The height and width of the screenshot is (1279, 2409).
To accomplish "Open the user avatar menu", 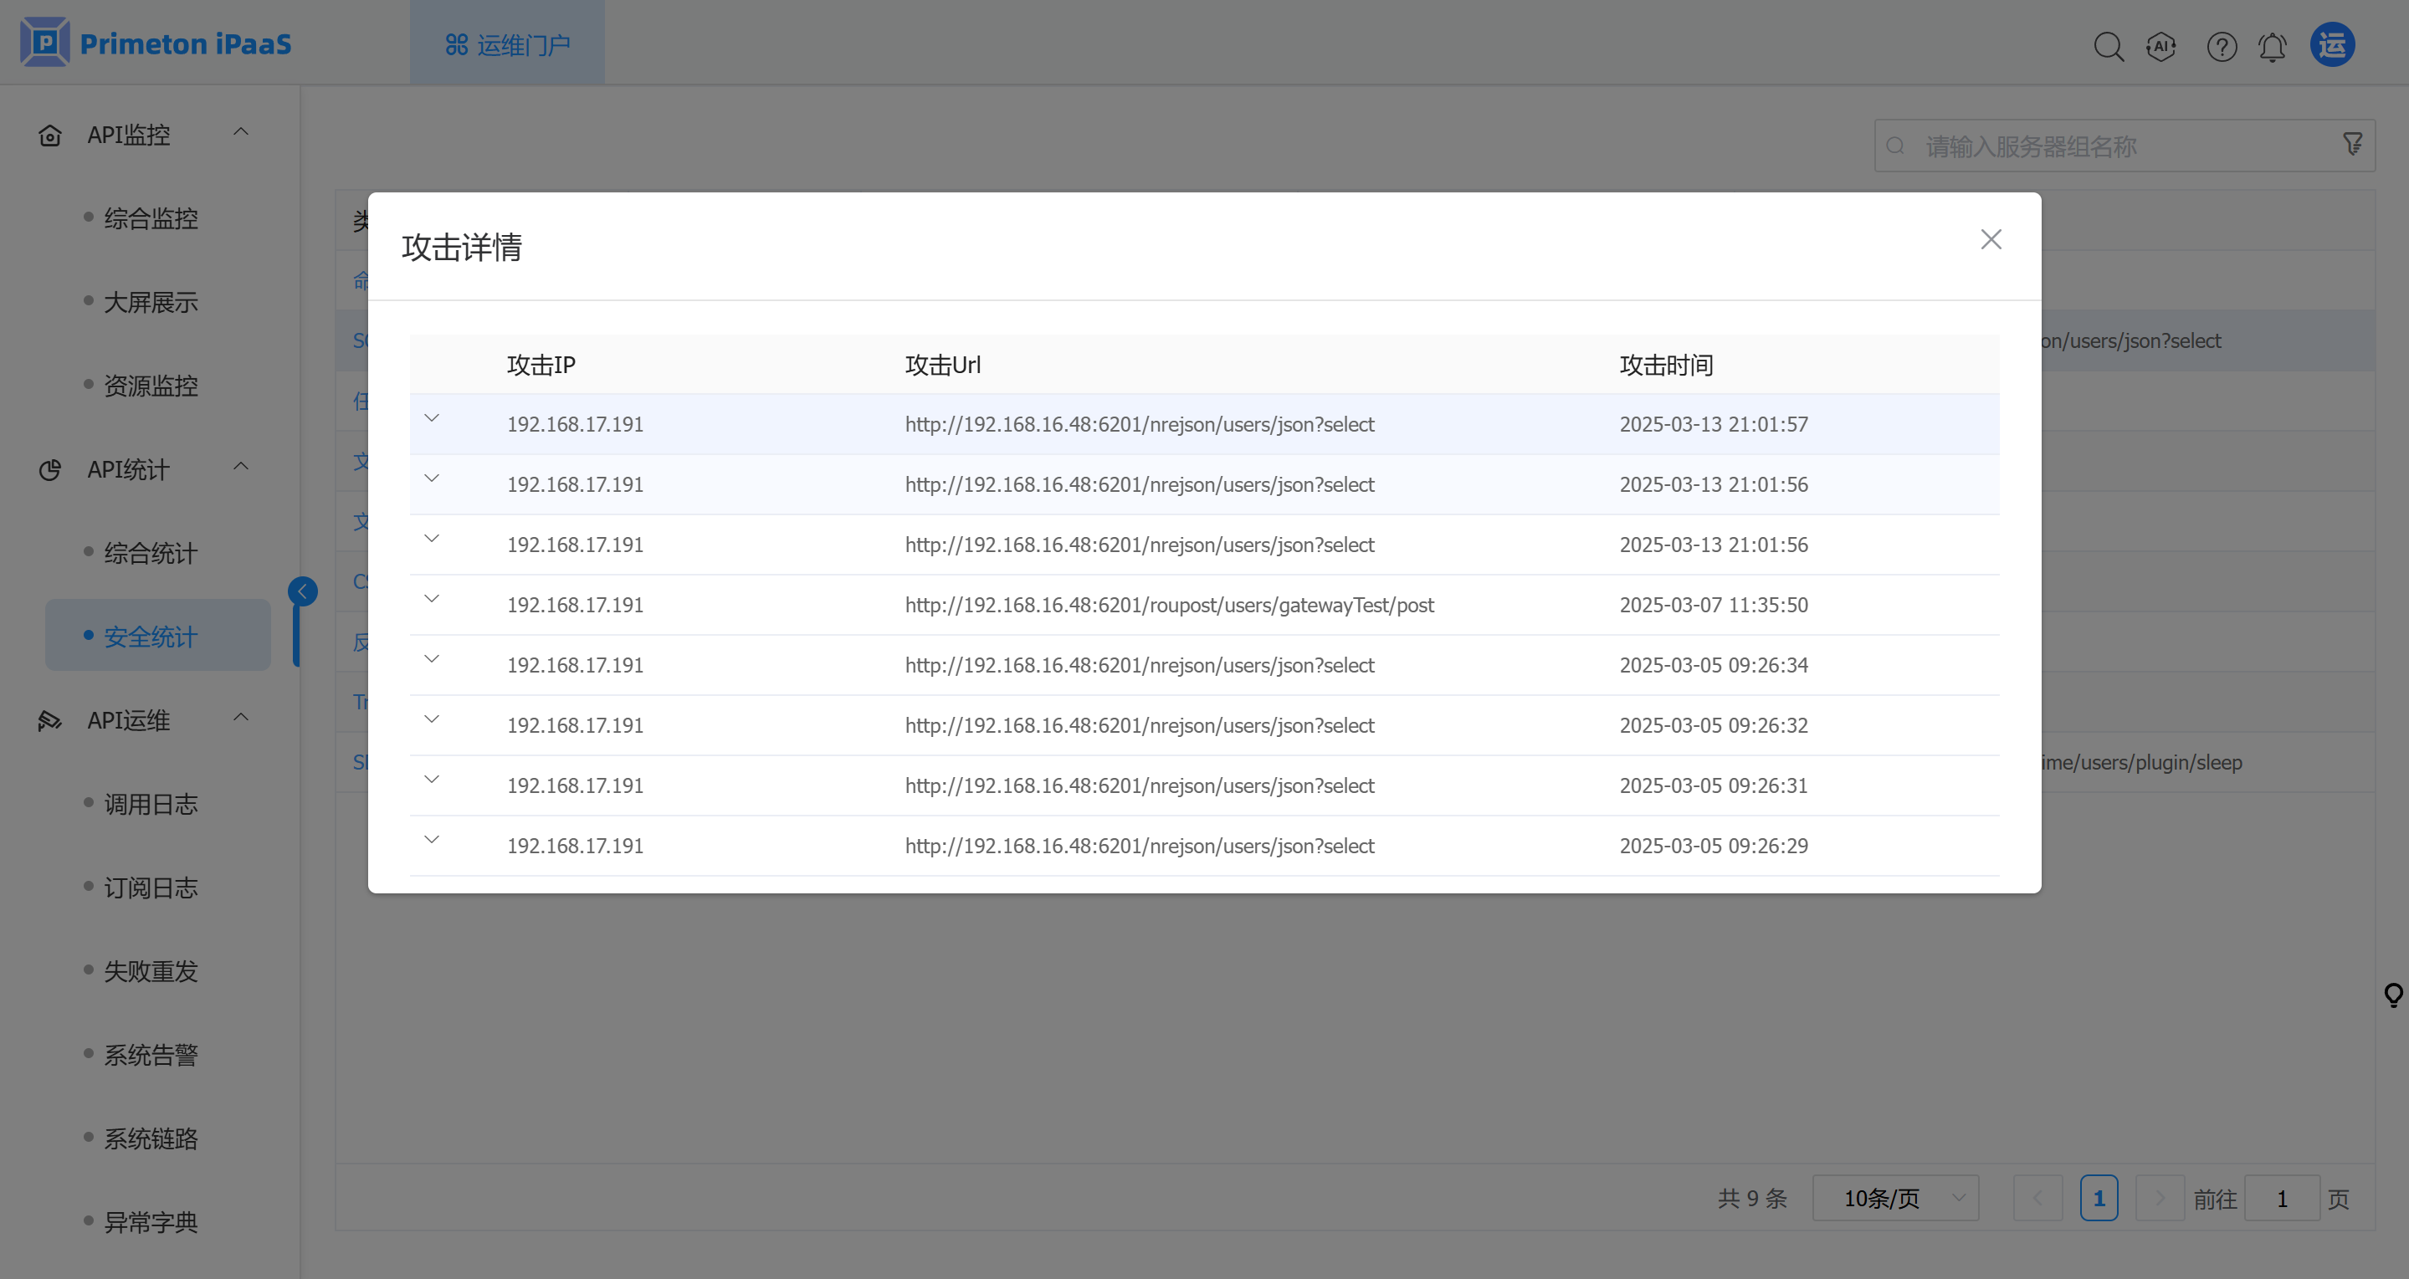I will (2332, 45).
